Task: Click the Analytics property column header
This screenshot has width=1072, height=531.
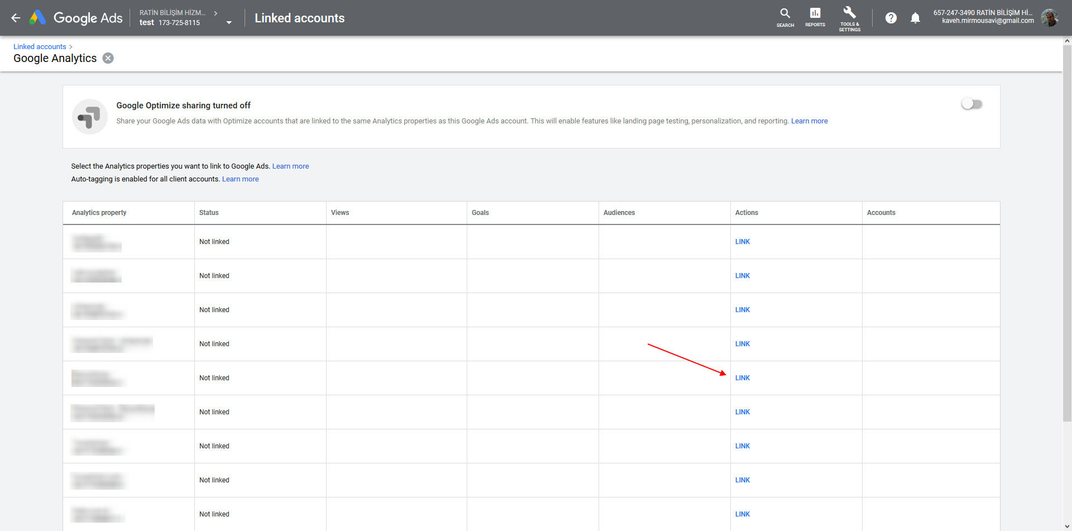Action: pyautogui.click(x=99, y=213)
